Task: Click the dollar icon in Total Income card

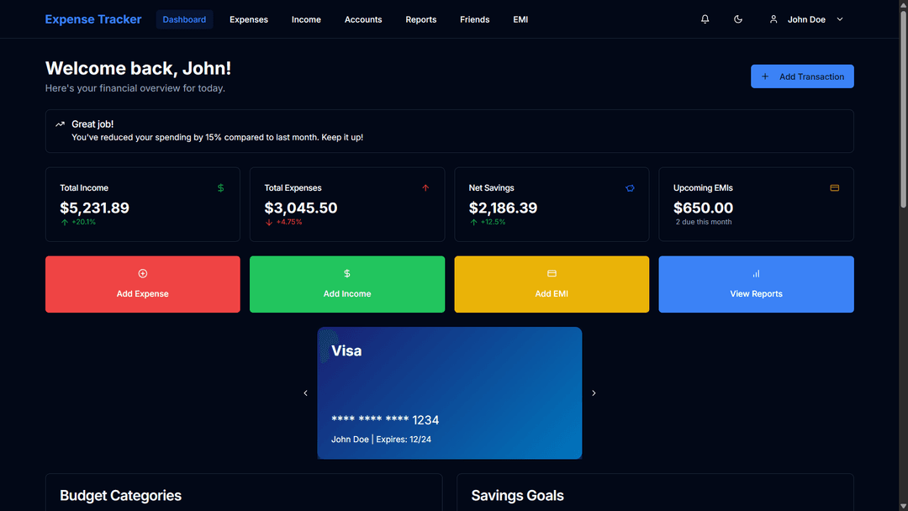Action: (x=220, y=188)
